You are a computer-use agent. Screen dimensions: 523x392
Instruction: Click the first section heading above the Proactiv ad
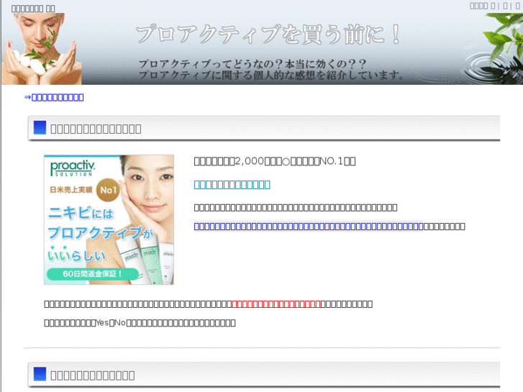click(96, 129)
